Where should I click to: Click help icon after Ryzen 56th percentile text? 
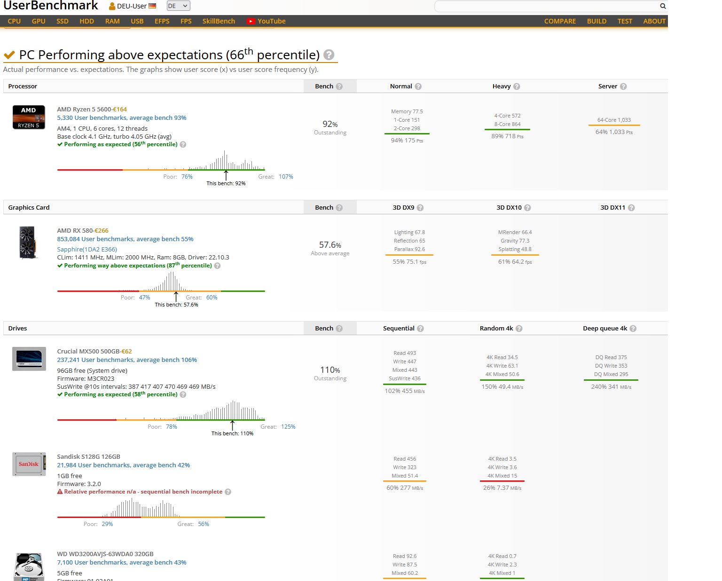[x=183, y=145]
